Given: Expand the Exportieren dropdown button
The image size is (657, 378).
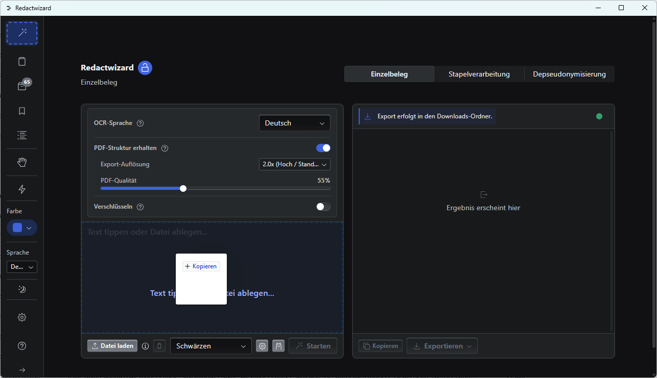Looking at the screenshot, I should point(442,346).
